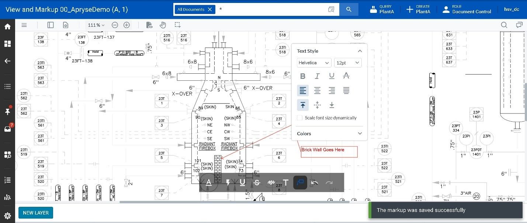Align text left
The image size is (527, 223).
303,90
